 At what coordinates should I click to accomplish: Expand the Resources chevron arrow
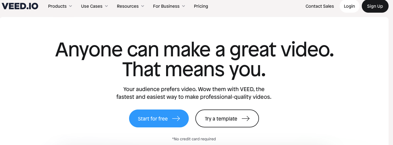(x=143, y=6)
